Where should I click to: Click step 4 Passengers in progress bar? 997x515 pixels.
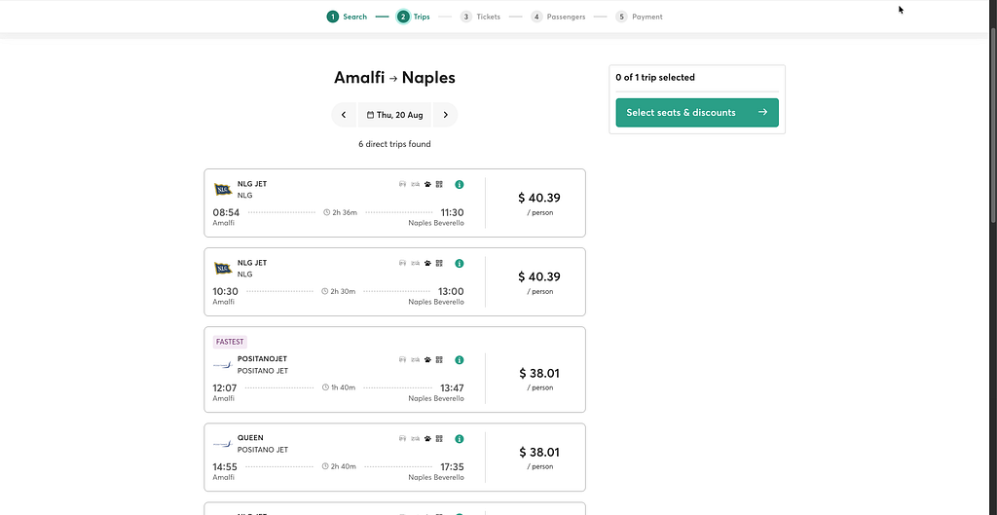tap(558, 17)
